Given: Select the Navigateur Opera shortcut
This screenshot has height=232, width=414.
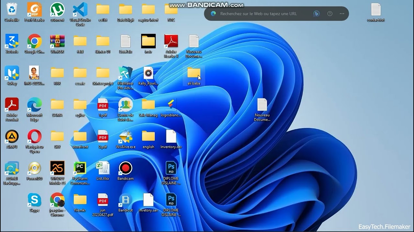Looking at the screenshot, I should pyautogui.click(x=34, y=136).
